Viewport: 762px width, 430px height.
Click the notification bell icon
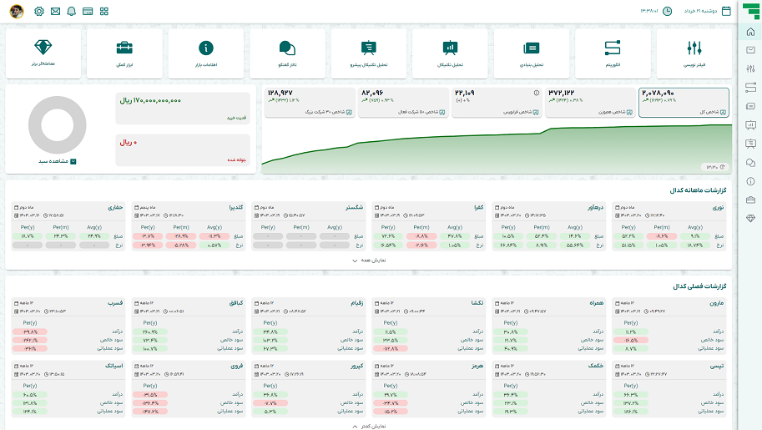point(72,11)
